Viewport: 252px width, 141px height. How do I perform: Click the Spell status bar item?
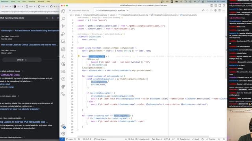196,139
